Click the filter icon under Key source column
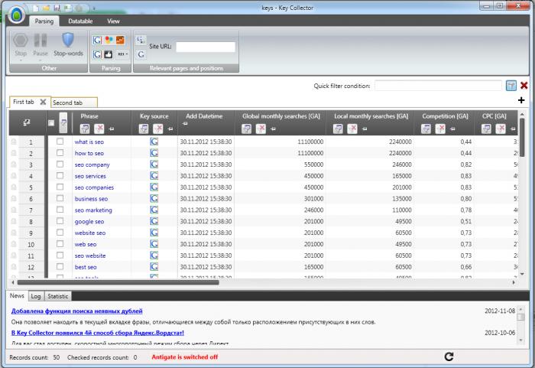 [x=144, y=129]
